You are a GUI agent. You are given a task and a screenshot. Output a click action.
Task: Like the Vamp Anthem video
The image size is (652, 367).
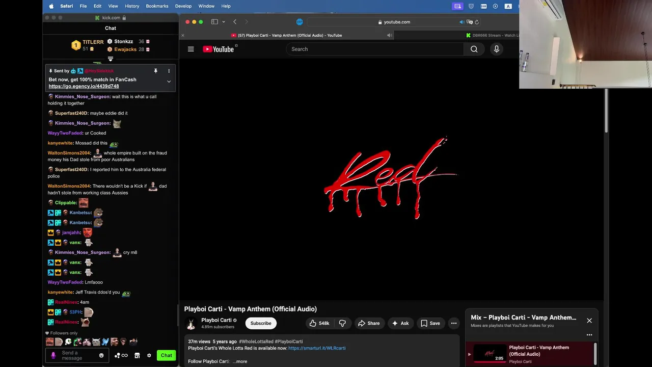[x=319, y=323]
